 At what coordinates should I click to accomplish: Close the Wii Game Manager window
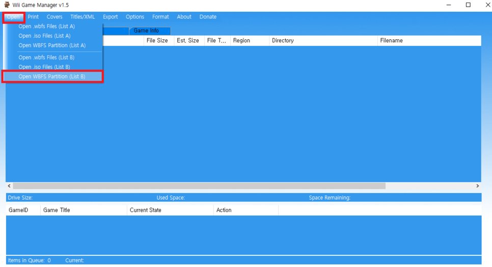pyautogui.click(x=487, y=5)
